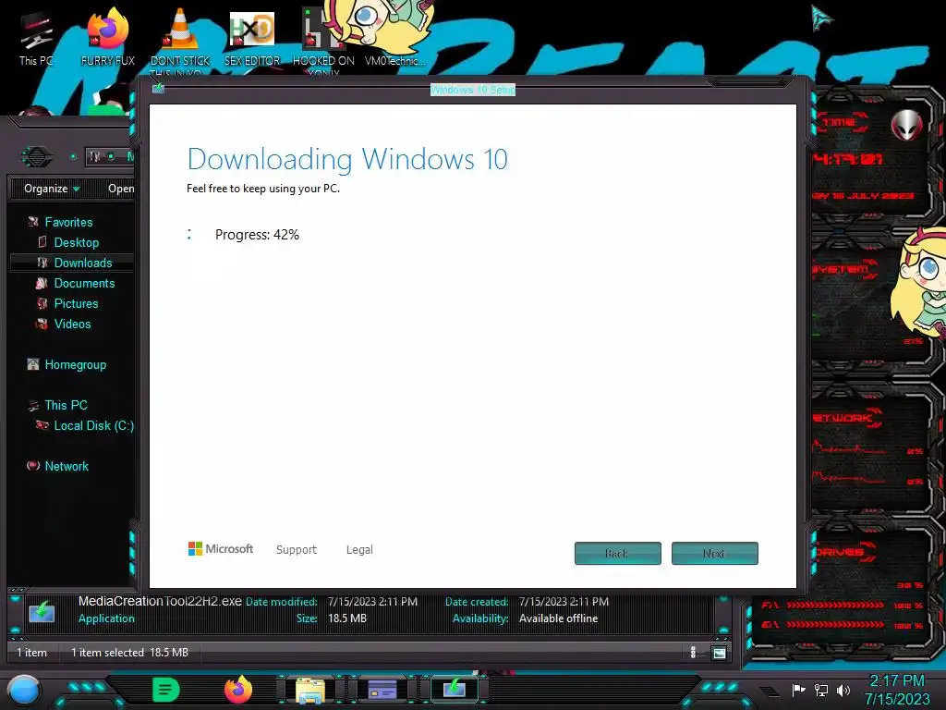
Task: Select Local Disk (C:) in navigation tree
Action: point(94,425)
